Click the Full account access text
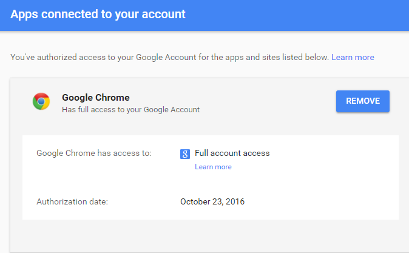Screen dimensions: 409x253 point(232,153)
